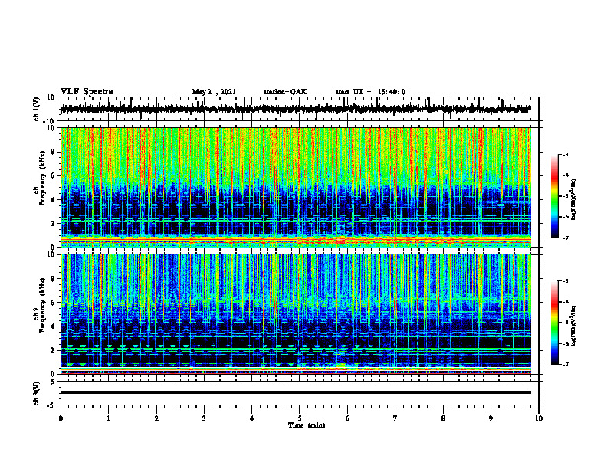Click time axis tick label "10"
The width and height of the screenshot is (607, 469).
coord(539,418)
